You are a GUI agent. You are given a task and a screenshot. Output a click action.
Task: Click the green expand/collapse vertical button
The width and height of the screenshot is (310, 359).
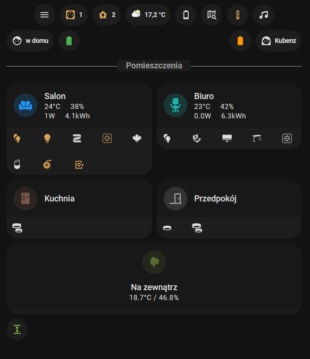(x=17, y=329)
